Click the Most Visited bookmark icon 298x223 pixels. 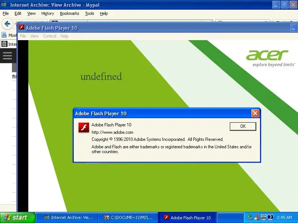click(4, 35)
